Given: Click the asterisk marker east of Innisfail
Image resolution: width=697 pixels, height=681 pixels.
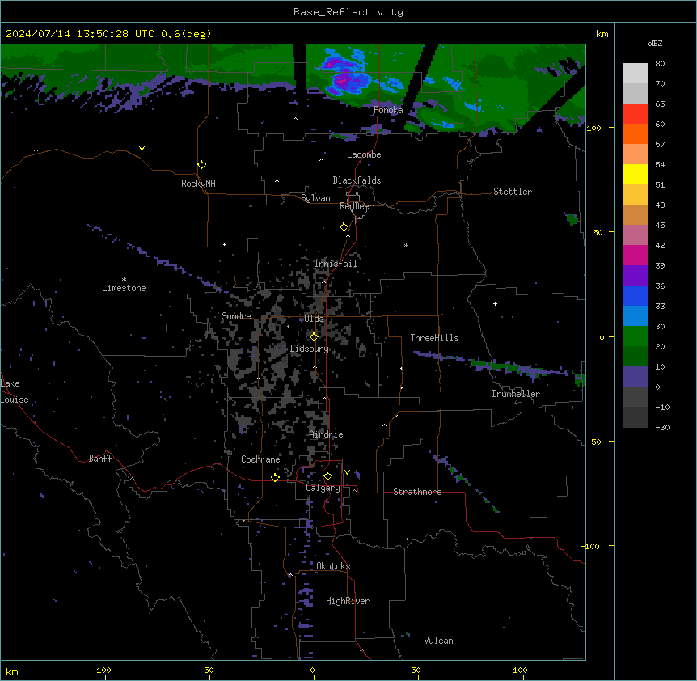Looking at the screenshot, I should (x=406, y=245).
